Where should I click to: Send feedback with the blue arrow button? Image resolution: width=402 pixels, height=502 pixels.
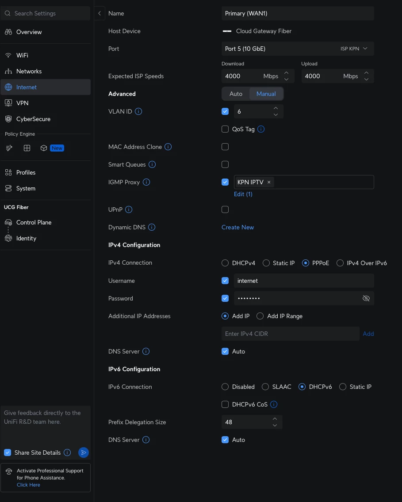click(x=83, y=453)
